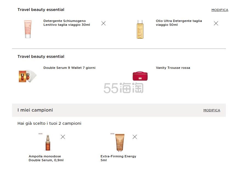This screenshot has height=176, width=247.
Task: Open Olio Ultra Detergente bottle image
Action: coord(140,29)
